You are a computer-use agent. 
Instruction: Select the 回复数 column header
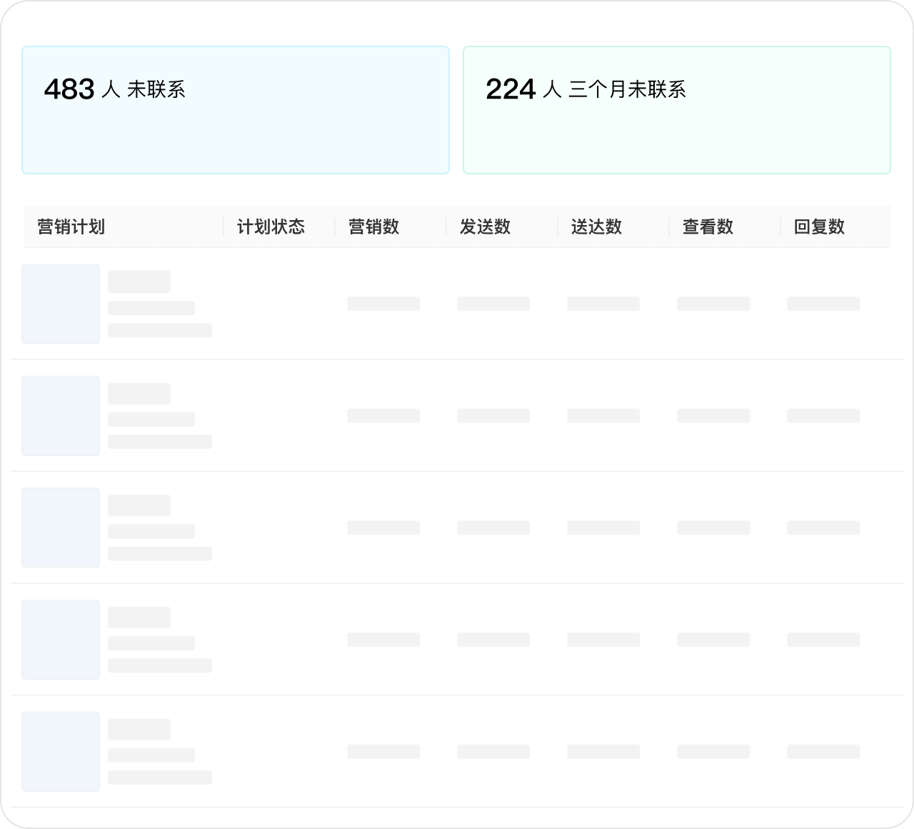pyautogui.click(x=819, y=227)
